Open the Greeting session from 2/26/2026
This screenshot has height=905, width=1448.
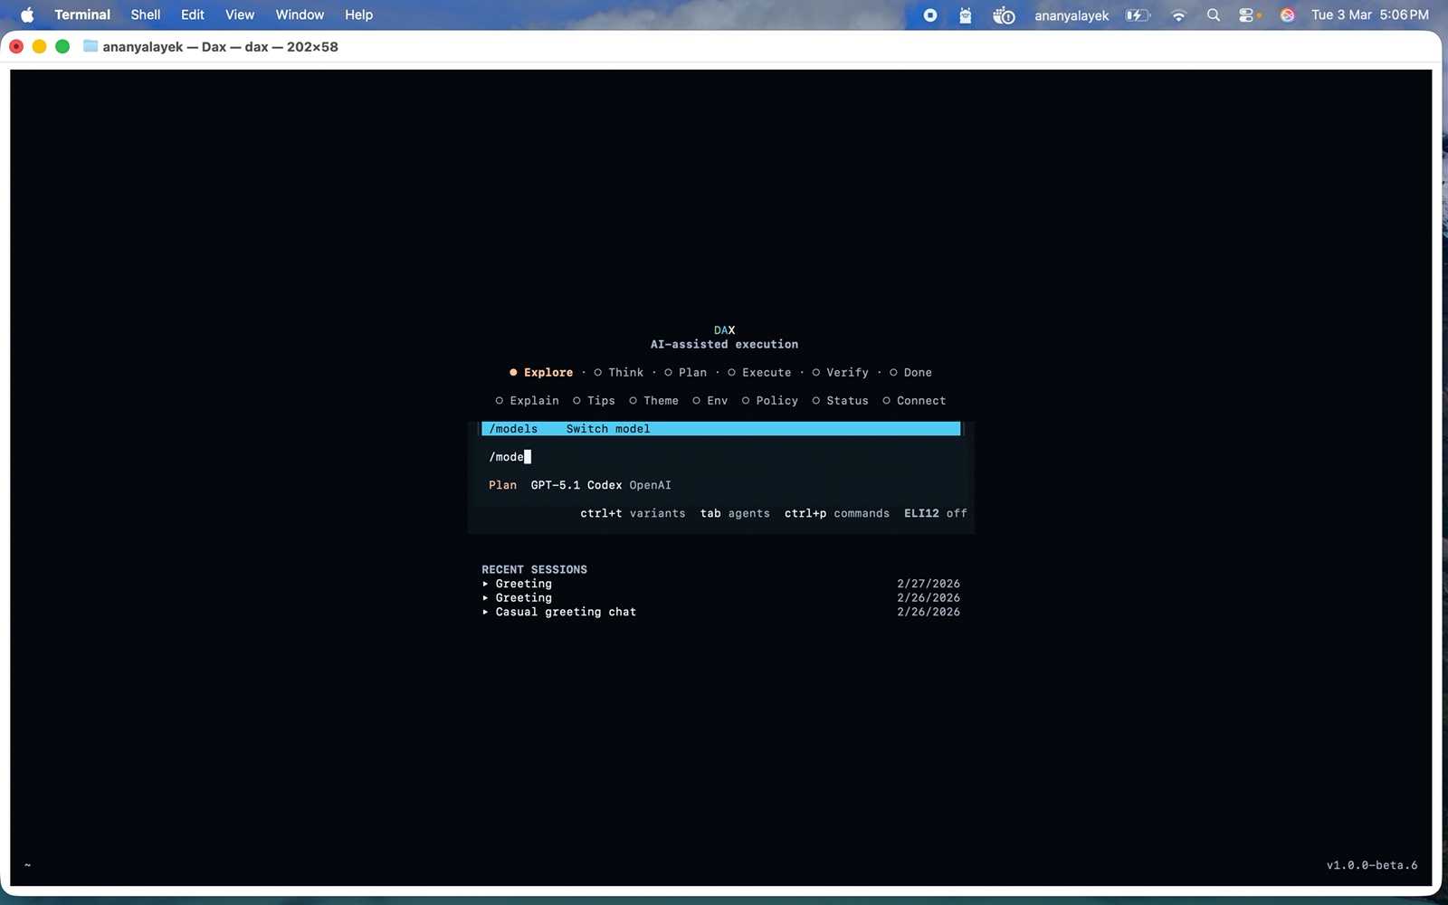pyautogui.click(x=720, y=597)
